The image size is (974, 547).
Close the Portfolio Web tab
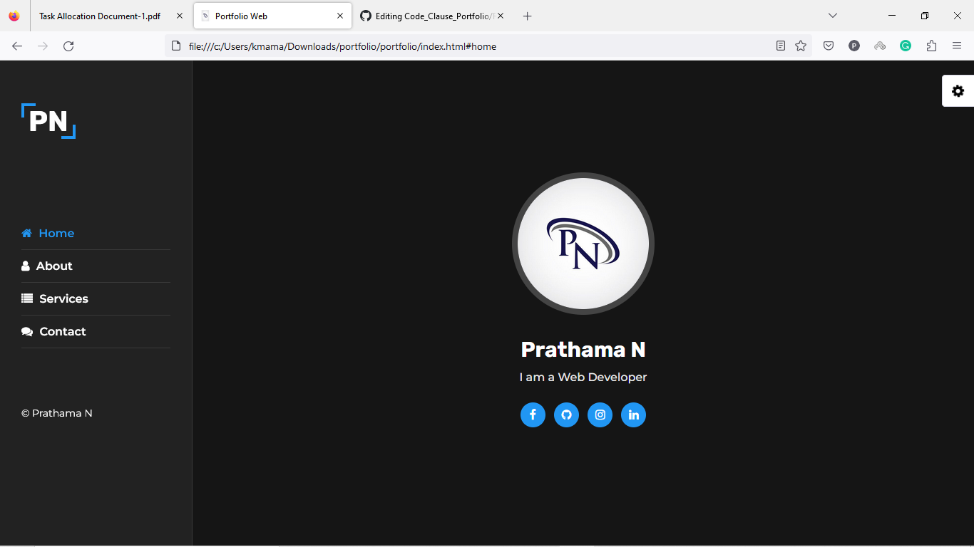[340, 16]
